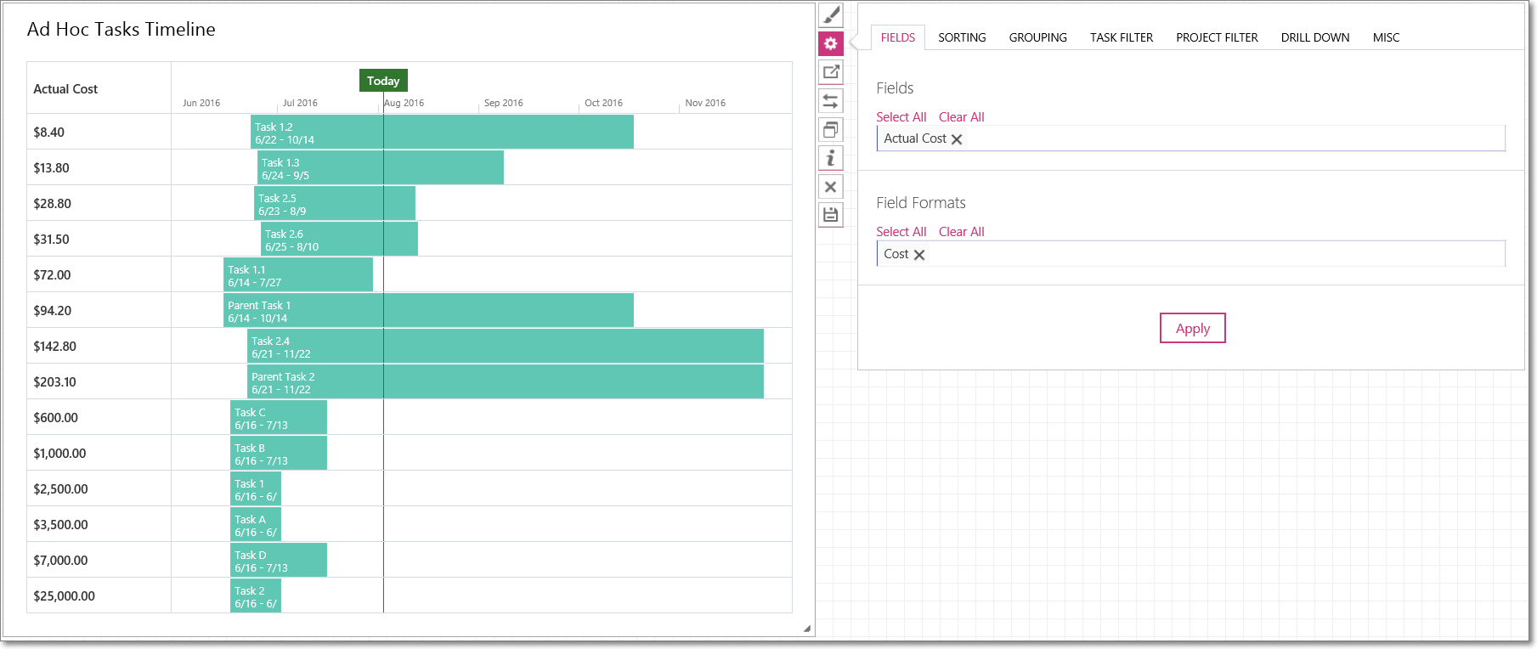Select the Task 2.5 timeline bar

point(335,203)
